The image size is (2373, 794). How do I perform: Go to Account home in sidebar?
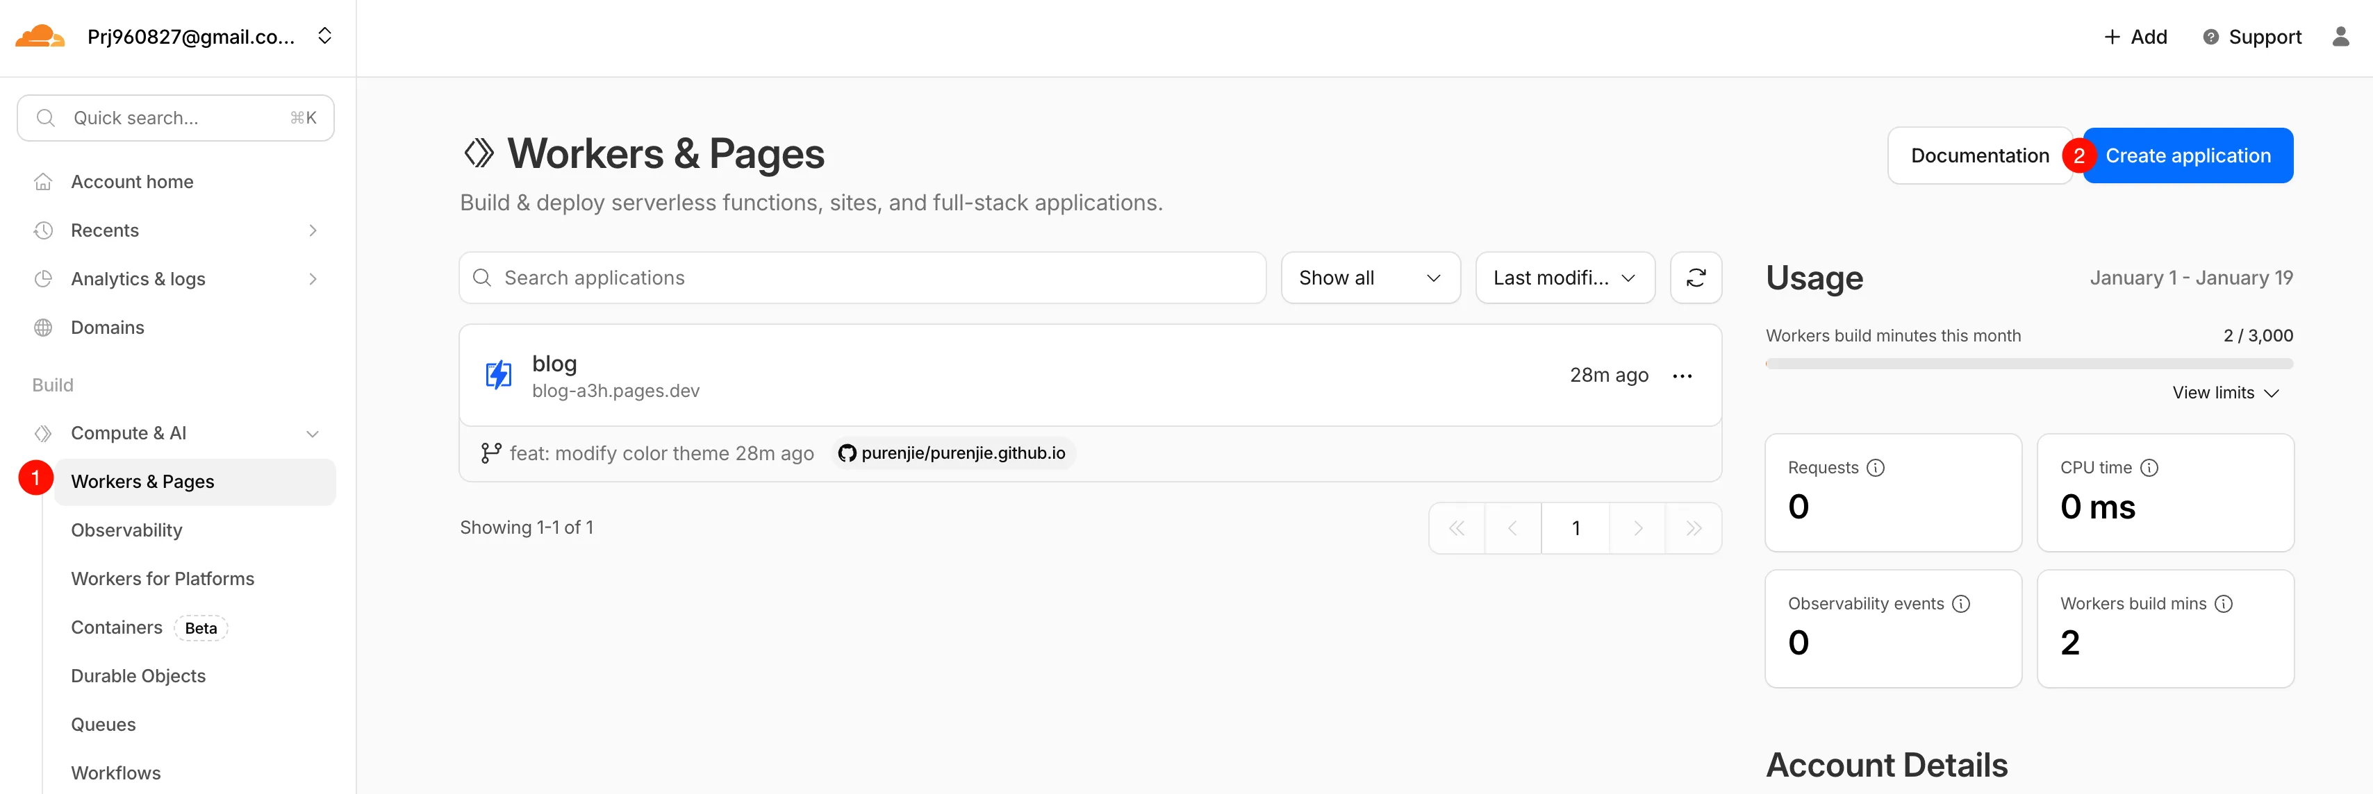point(132,182)
